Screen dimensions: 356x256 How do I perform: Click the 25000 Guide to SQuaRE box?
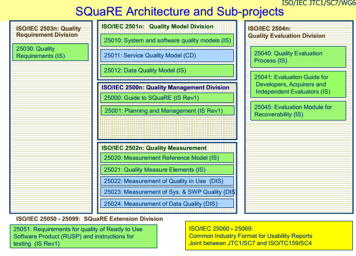tap(167, 98)
